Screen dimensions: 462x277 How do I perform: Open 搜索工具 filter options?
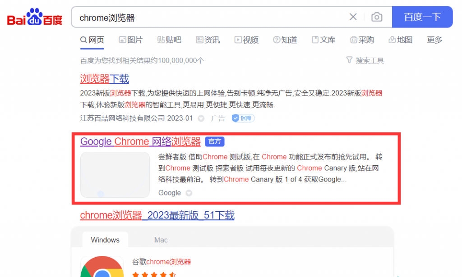pos(365,60)
